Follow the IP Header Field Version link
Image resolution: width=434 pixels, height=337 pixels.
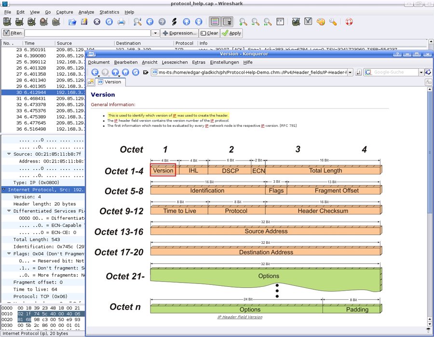coord(240,317)
